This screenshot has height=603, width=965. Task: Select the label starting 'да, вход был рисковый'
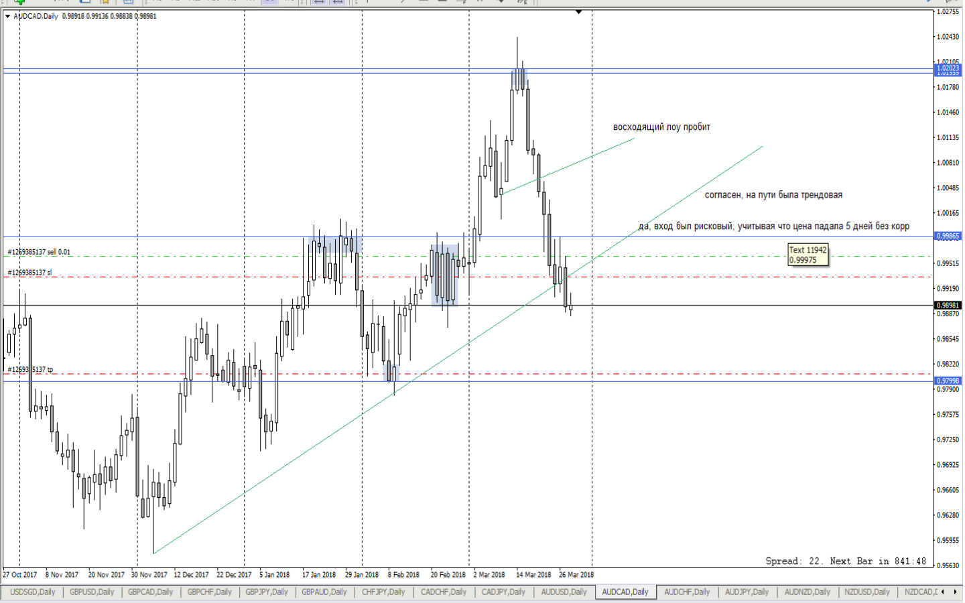coord(774,226)
